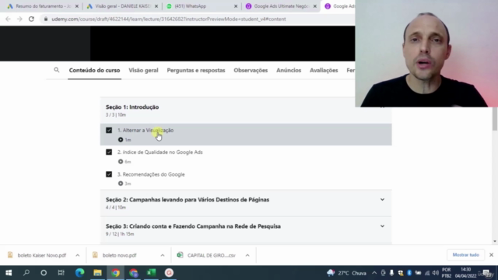
Task: Uncheck lecture 3 Recomendações do Google checkbox
Action: (x=109, y=174)
